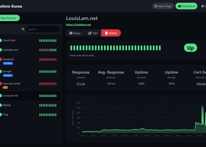The image size is (206, 147).
Task: Edit the LouisLam.net monitor
Action: 93,33
